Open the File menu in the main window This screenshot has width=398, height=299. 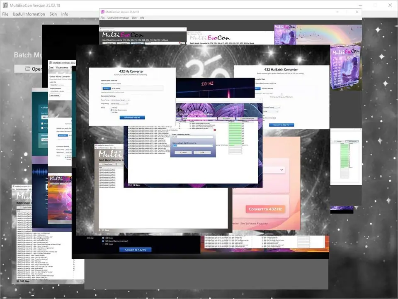pos(5,14)
